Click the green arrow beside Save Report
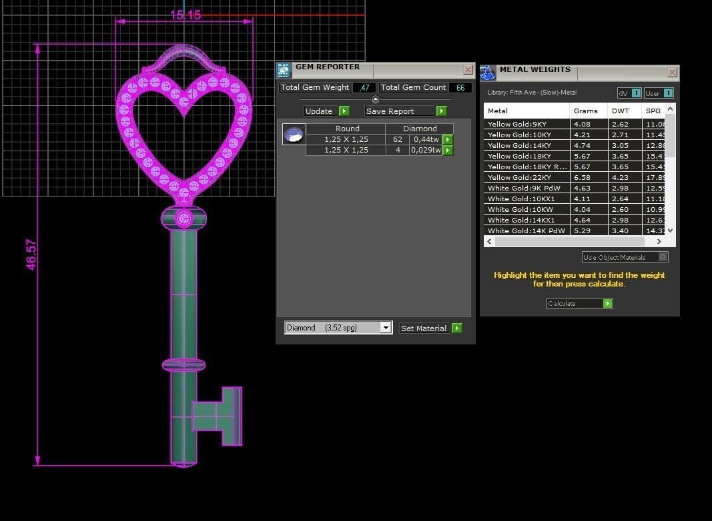This screenshot has height=521, width=712. [x=441, y=111]
